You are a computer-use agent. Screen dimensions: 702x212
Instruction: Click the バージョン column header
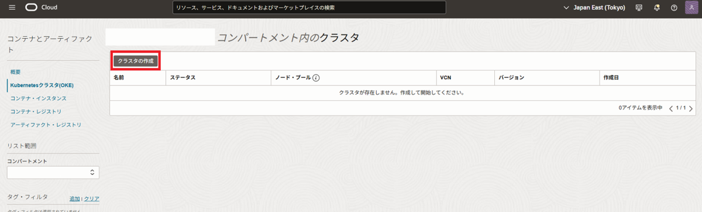click(511, 77)
